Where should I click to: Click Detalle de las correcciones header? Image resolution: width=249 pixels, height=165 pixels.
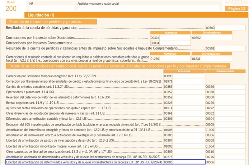click(118, 66)
